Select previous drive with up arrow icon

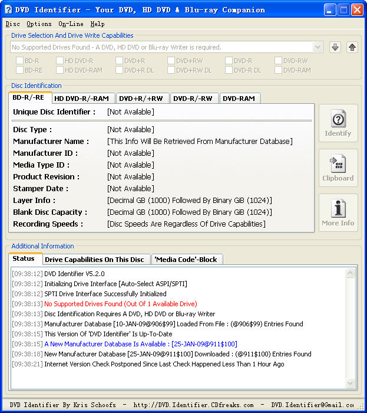tap(352, 47)
